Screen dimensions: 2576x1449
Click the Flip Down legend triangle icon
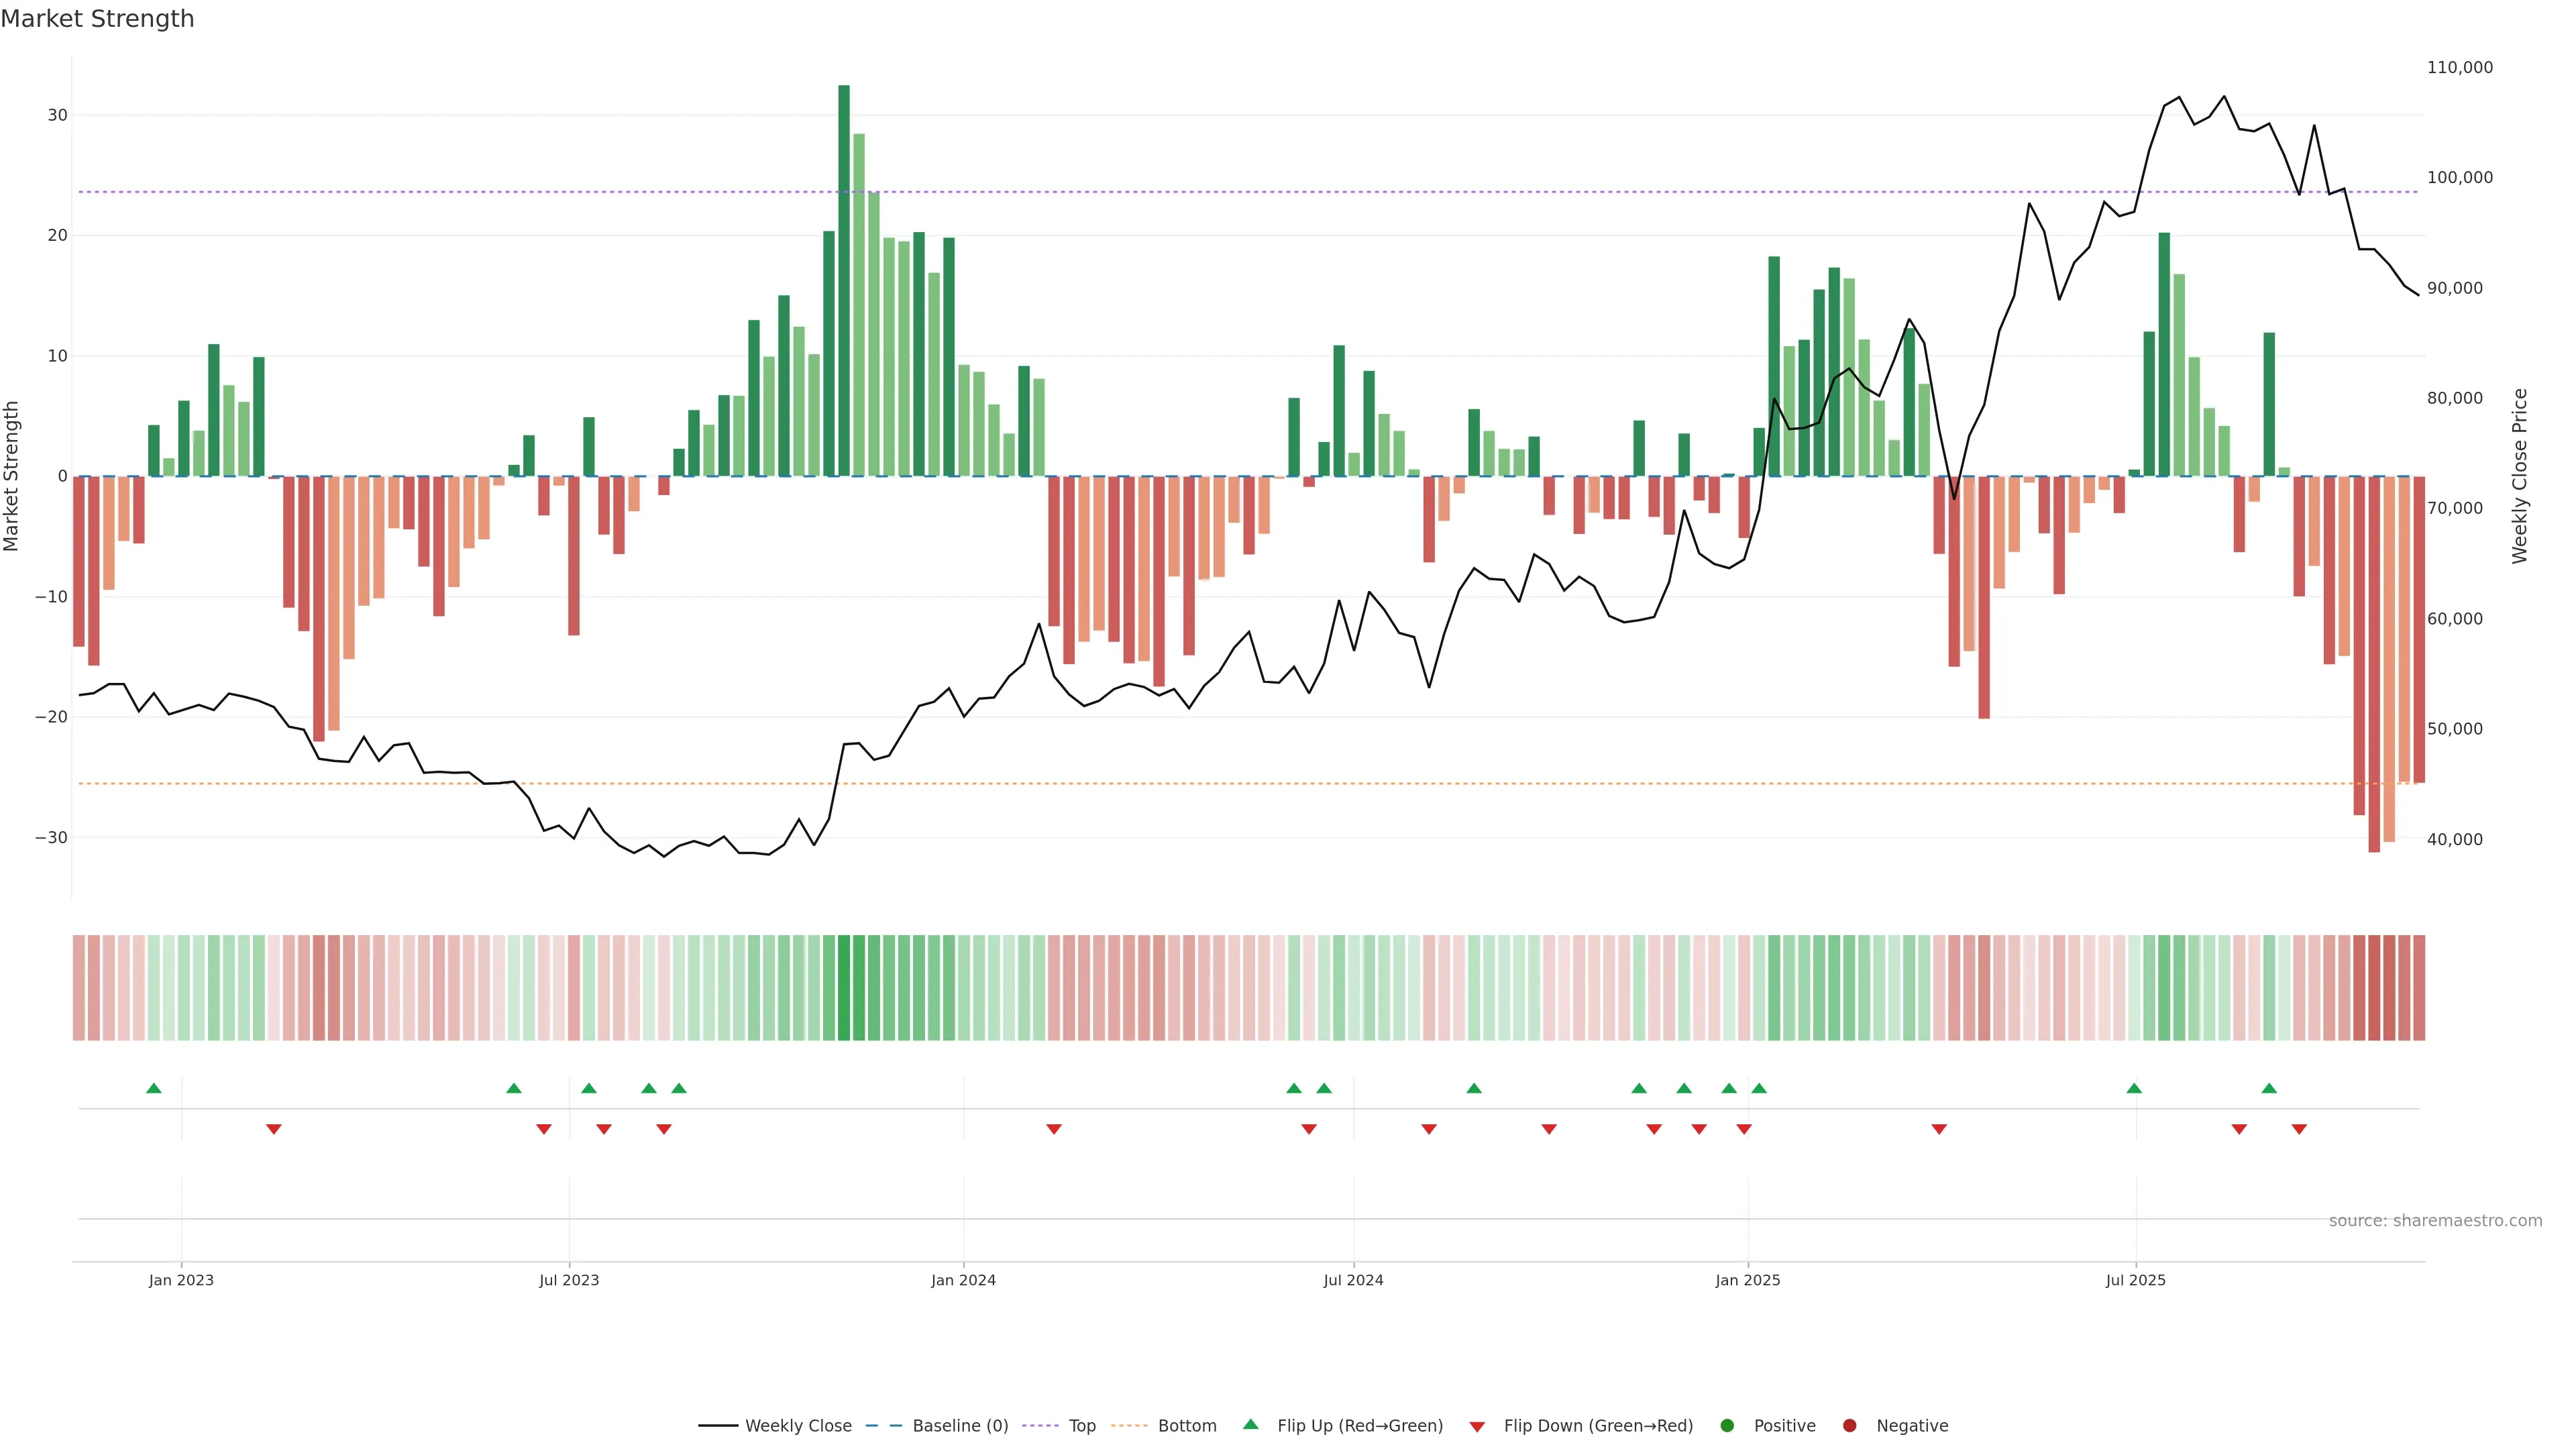click(x=1477, y=1426)
